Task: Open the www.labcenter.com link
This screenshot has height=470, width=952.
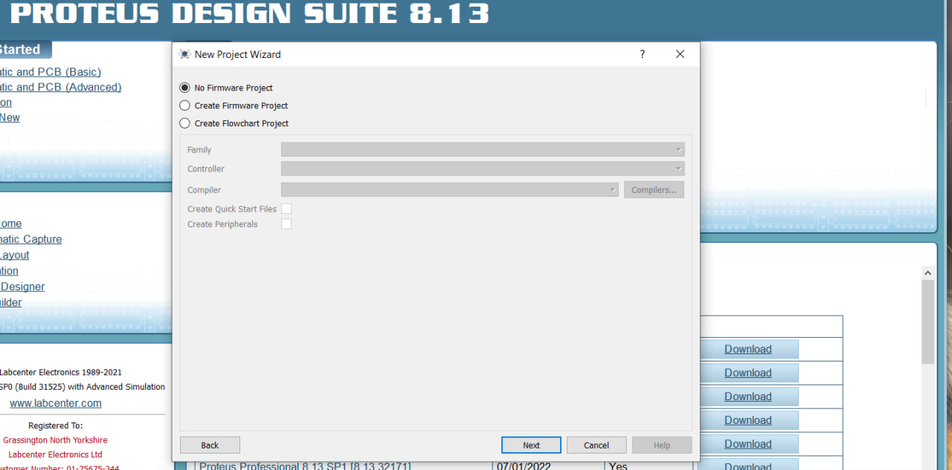Action: [55, 403]
